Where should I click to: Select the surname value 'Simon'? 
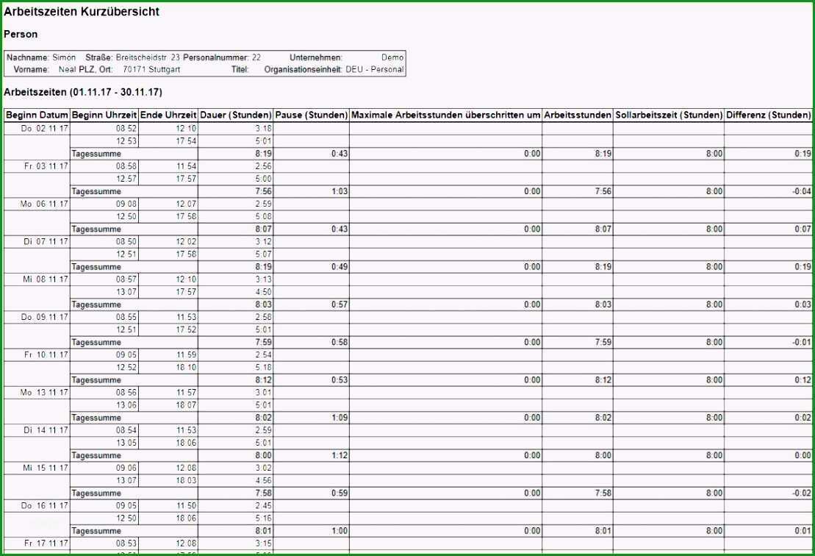(x=64, y=57)
